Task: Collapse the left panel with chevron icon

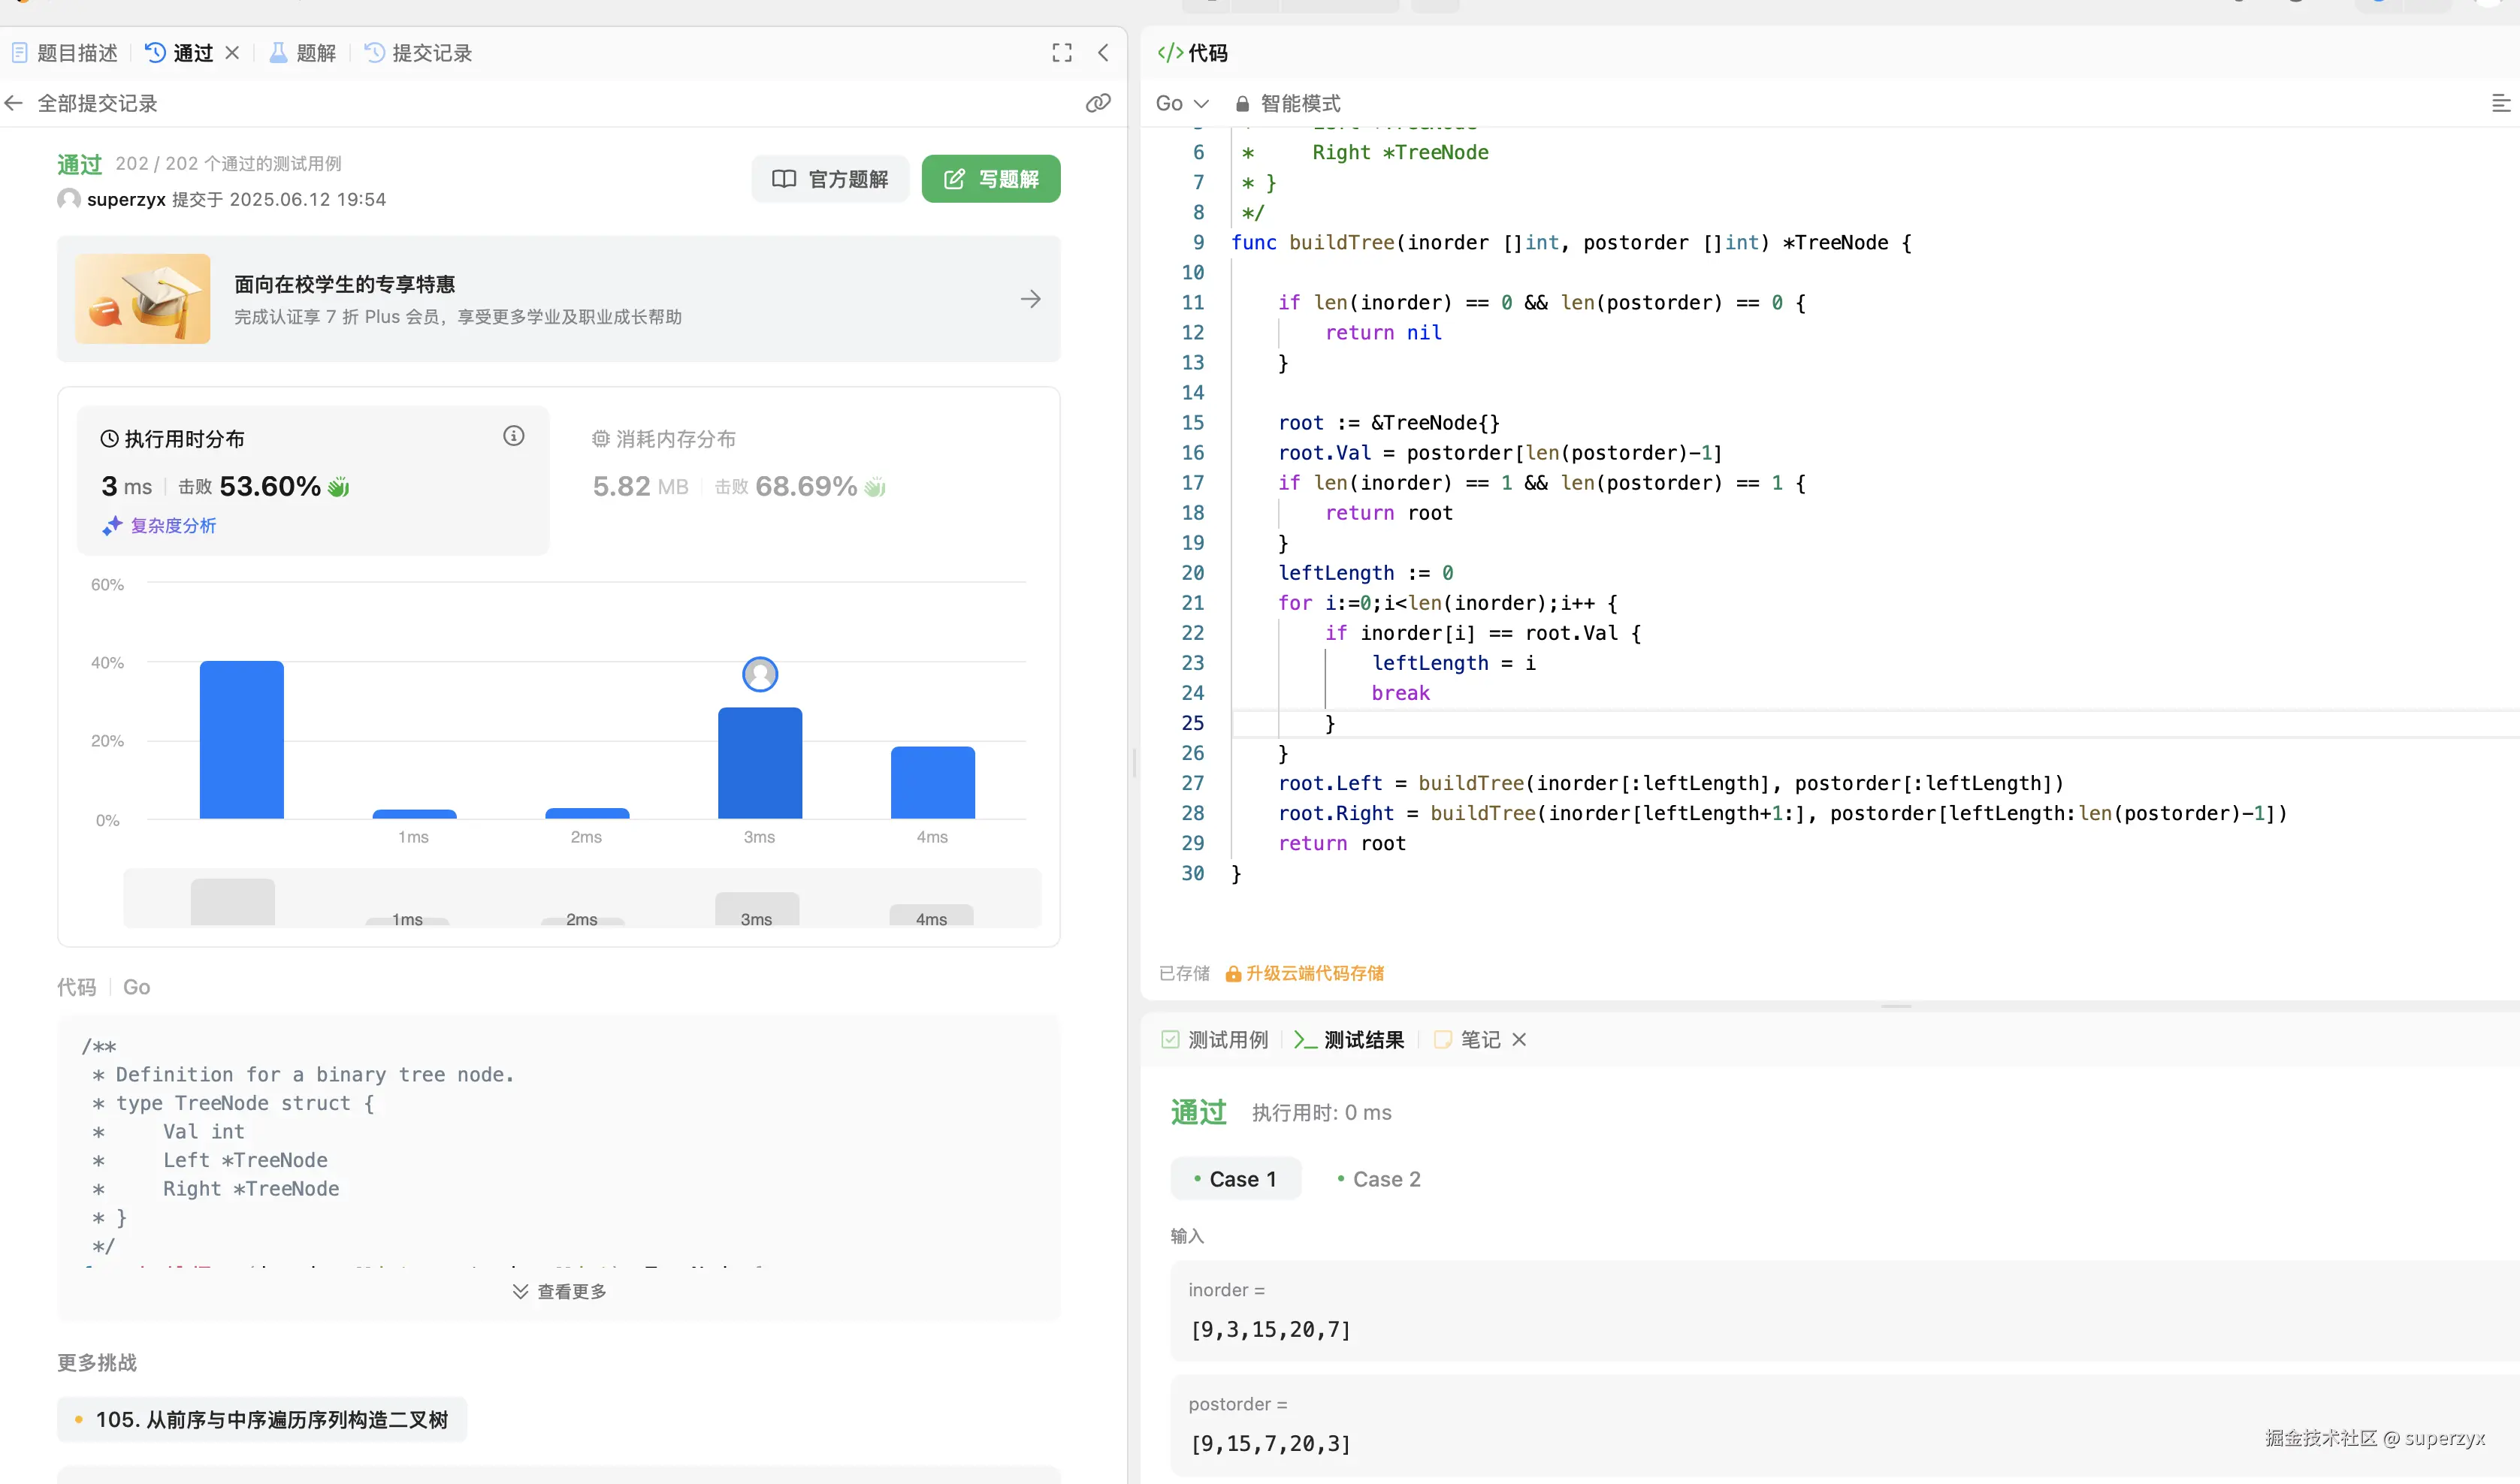Action: tap(1102, 53)
